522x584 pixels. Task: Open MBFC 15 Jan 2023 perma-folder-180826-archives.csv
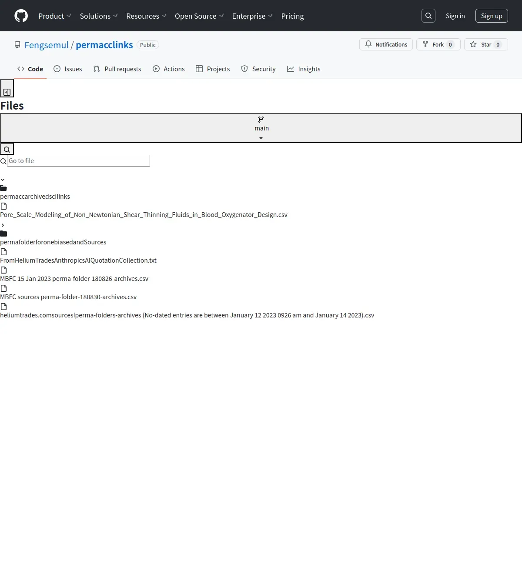[x=74, y=279]
